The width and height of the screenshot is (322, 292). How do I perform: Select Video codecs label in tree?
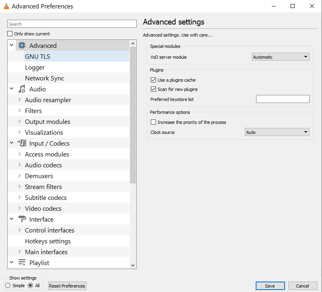pyautogui.click(x=43, y=208)
